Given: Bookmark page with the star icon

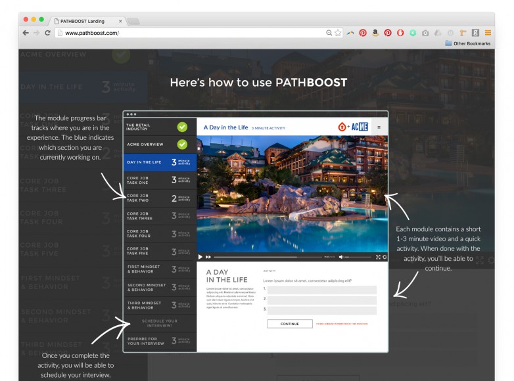Looking at the screenshot, I should pos(338,33).
